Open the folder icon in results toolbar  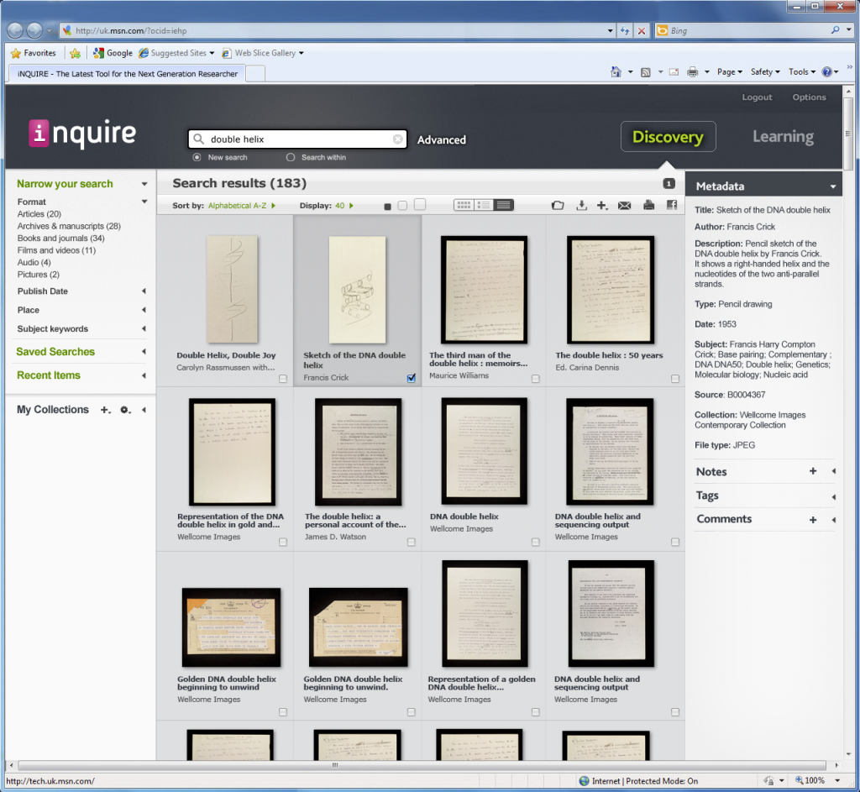[558, 205]
